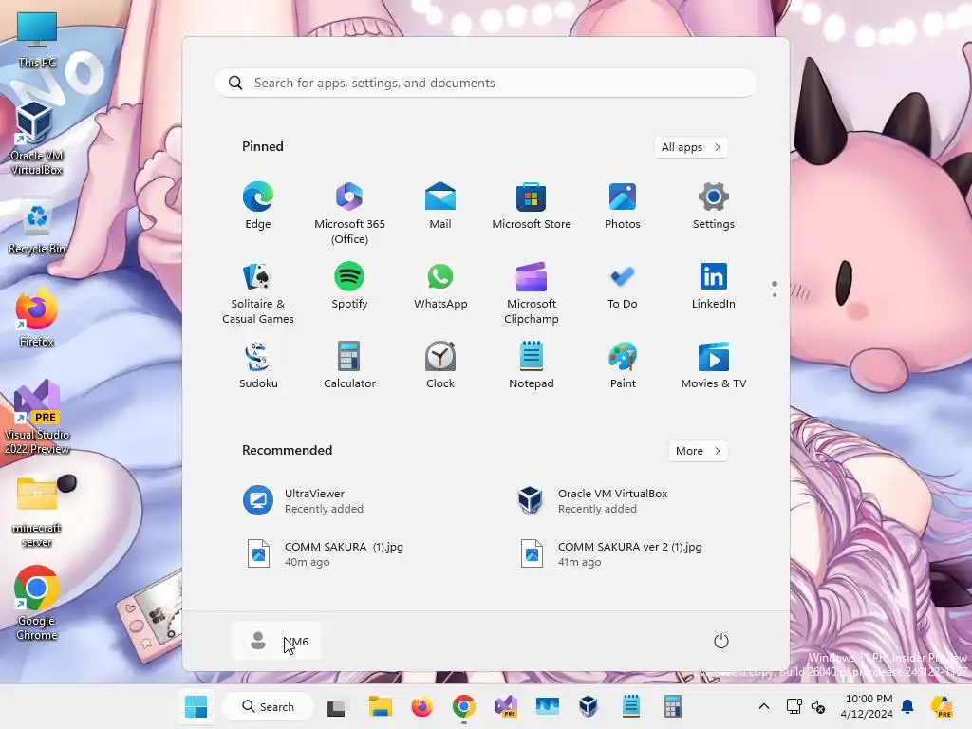
Task: Open Calculator icon on the taskbar
Action: coord(673,706)
